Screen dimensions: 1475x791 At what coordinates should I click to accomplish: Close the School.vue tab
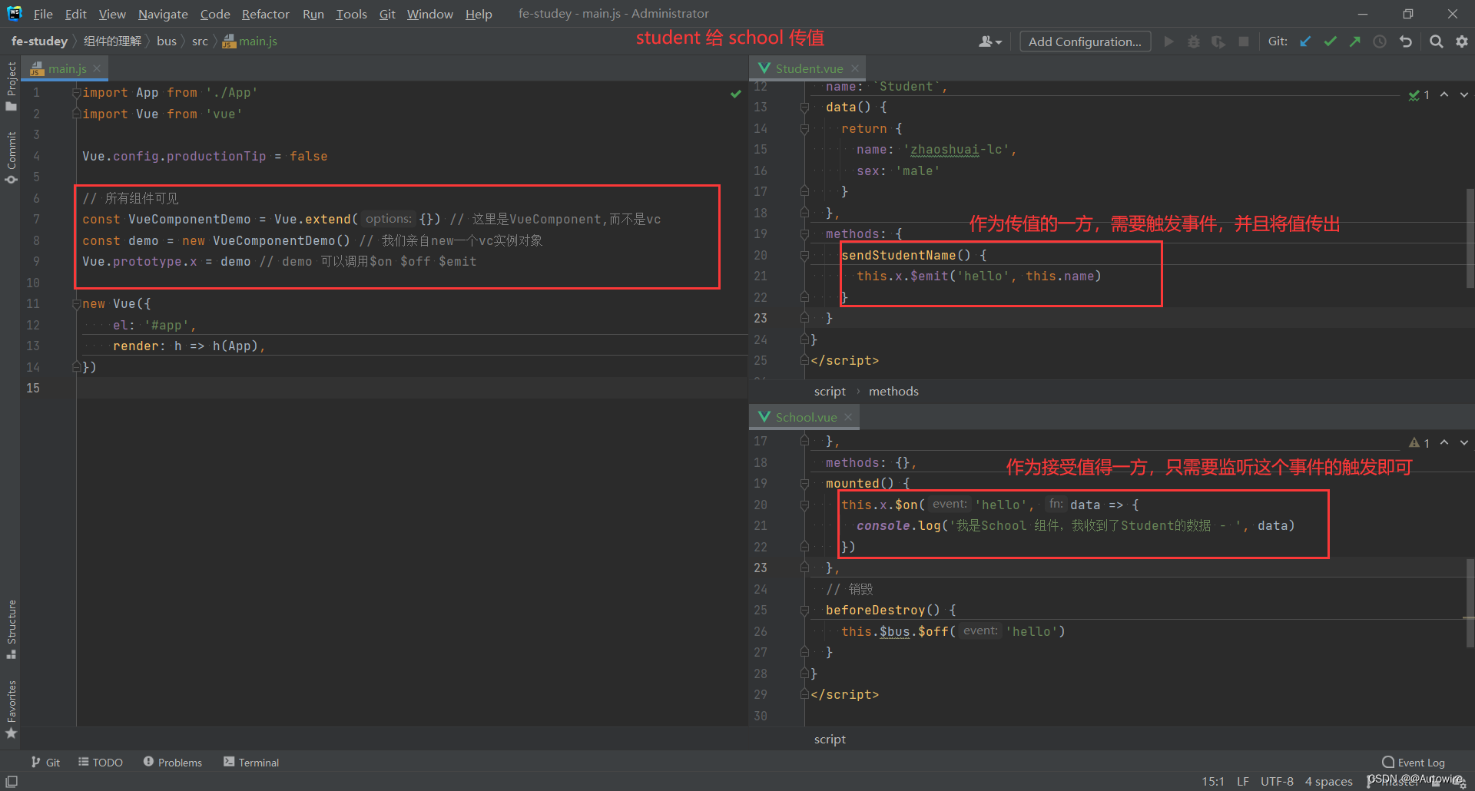point(848,417)
